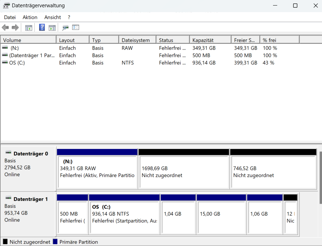Click the rescan disks toolbar icon

[66, 27]
